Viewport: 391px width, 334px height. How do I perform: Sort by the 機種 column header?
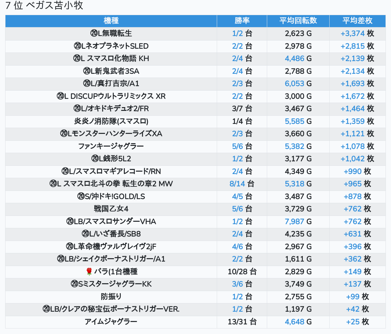pyautogui.click(x=111, y=21)
